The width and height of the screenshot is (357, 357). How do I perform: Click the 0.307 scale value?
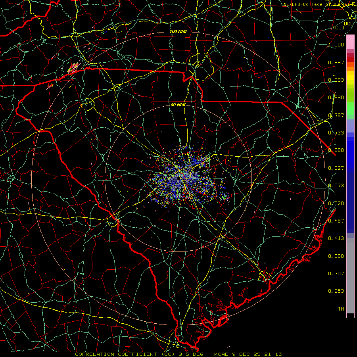pos(336,274)
